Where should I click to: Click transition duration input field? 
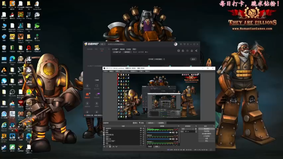189,131
